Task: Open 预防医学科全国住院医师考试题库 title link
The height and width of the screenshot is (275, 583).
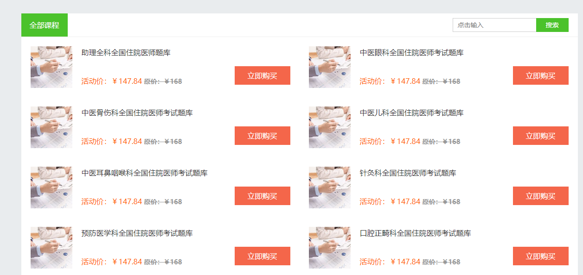Action: [137, 233]
